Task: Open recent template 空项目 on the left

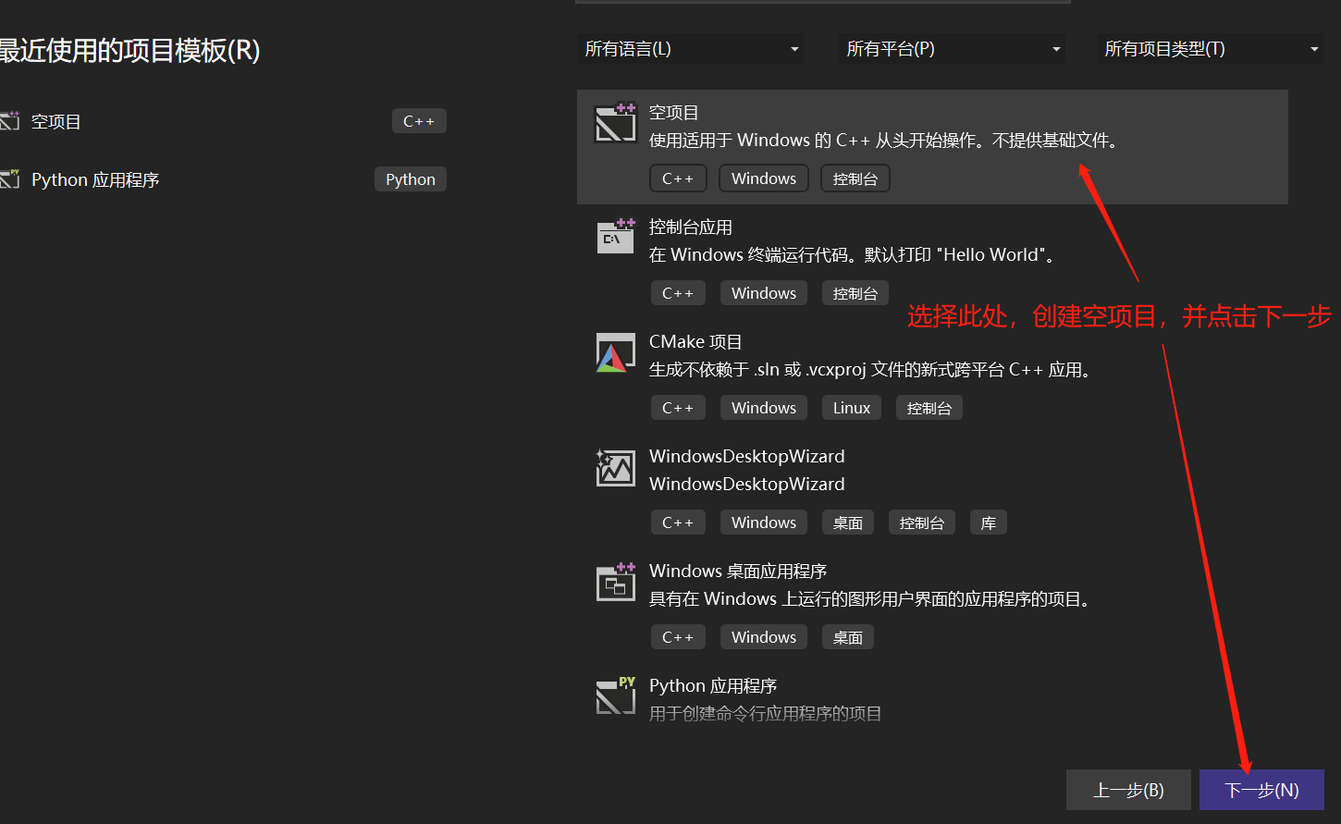Action: point(56,122)
